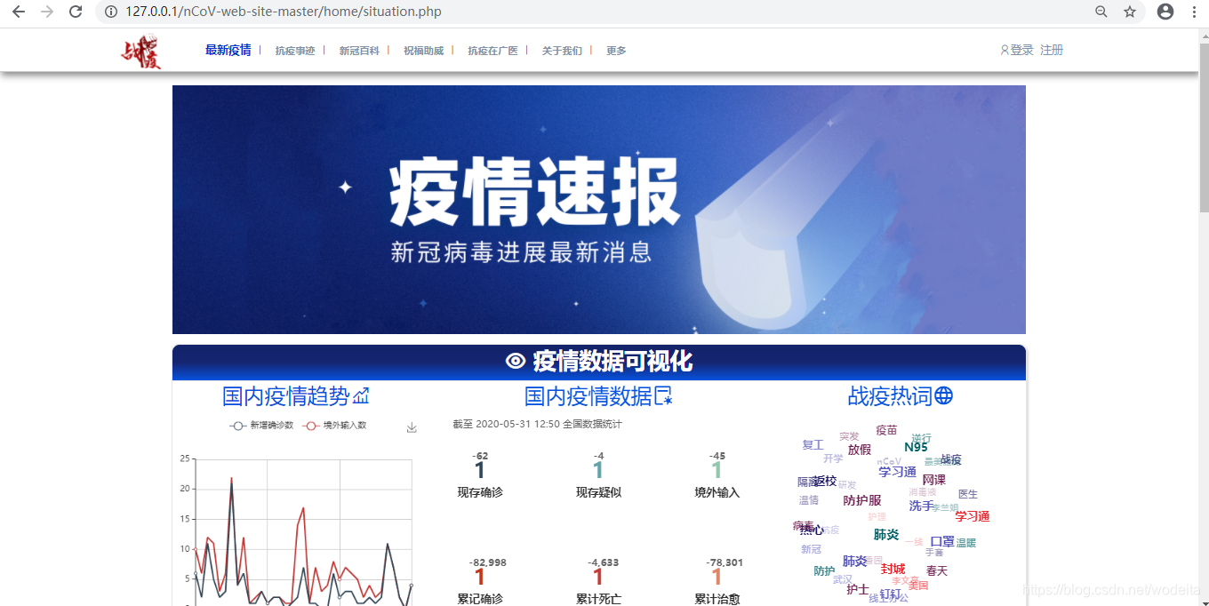Click the 累计治愈 statistic label
The image size is (1209, 606).
point(717,600)
